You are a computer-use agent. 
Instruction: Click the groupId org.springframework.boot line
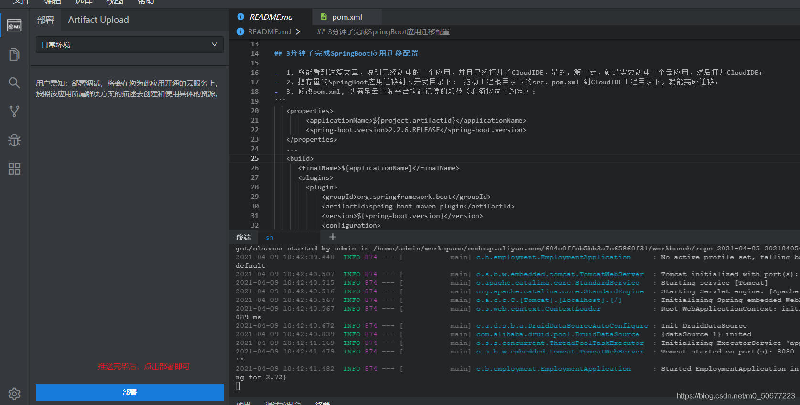(x=406, y=197)
